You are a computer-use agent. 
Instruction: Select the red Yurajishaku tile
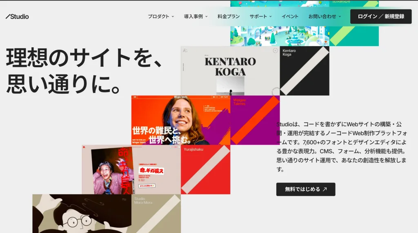(206, 170)
